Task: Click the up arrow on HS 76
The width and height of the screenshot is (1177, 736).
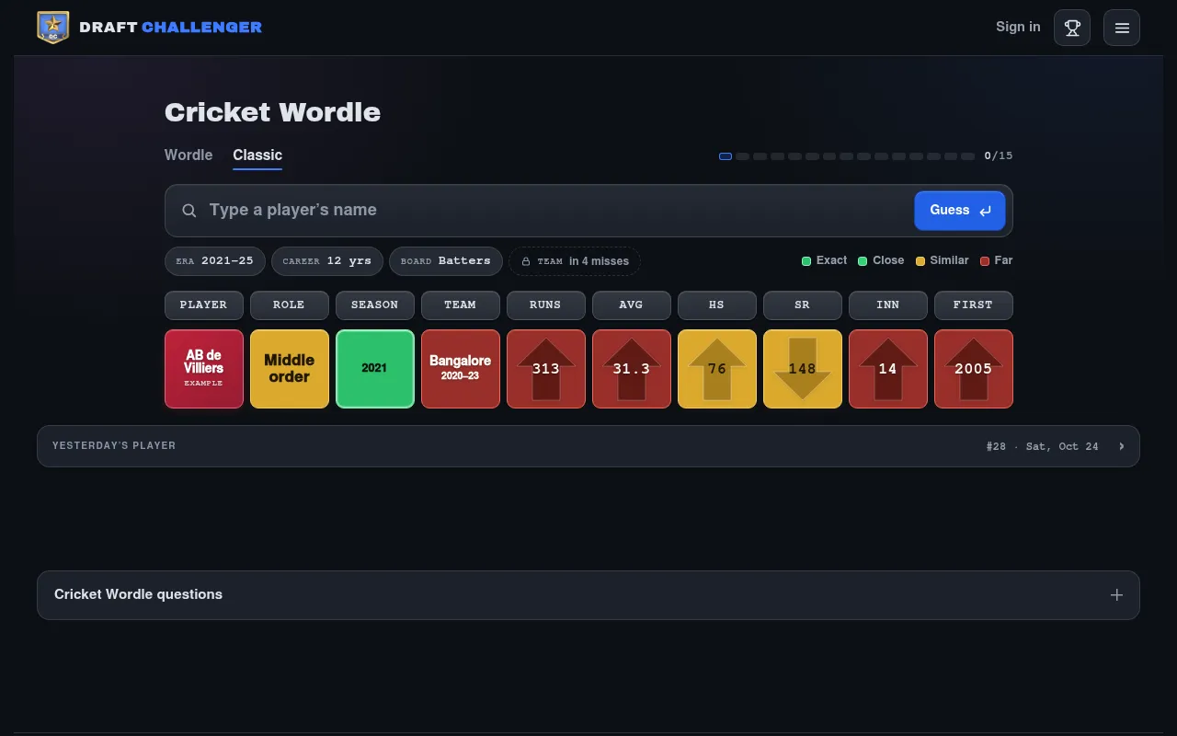Action: (x=717, y=369)
